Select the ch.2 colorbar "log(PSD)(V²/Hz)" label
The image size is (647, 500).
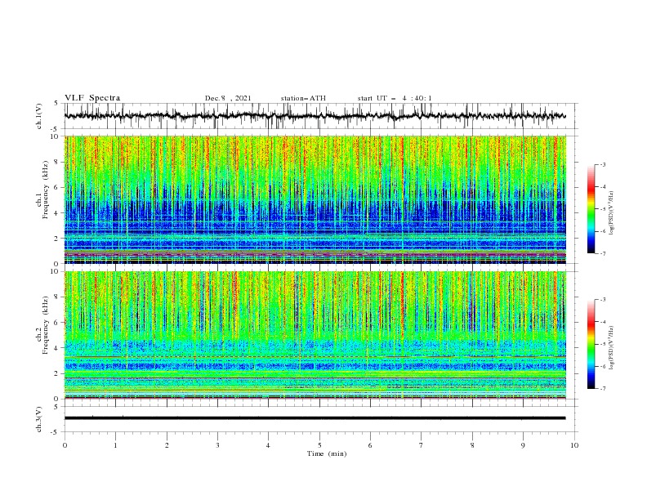point(612,348)
